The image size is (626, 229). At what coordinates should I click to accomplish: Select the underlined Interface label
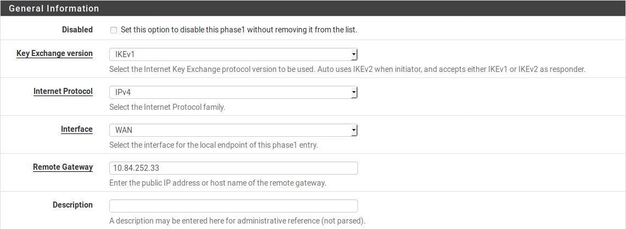[76, 130]
